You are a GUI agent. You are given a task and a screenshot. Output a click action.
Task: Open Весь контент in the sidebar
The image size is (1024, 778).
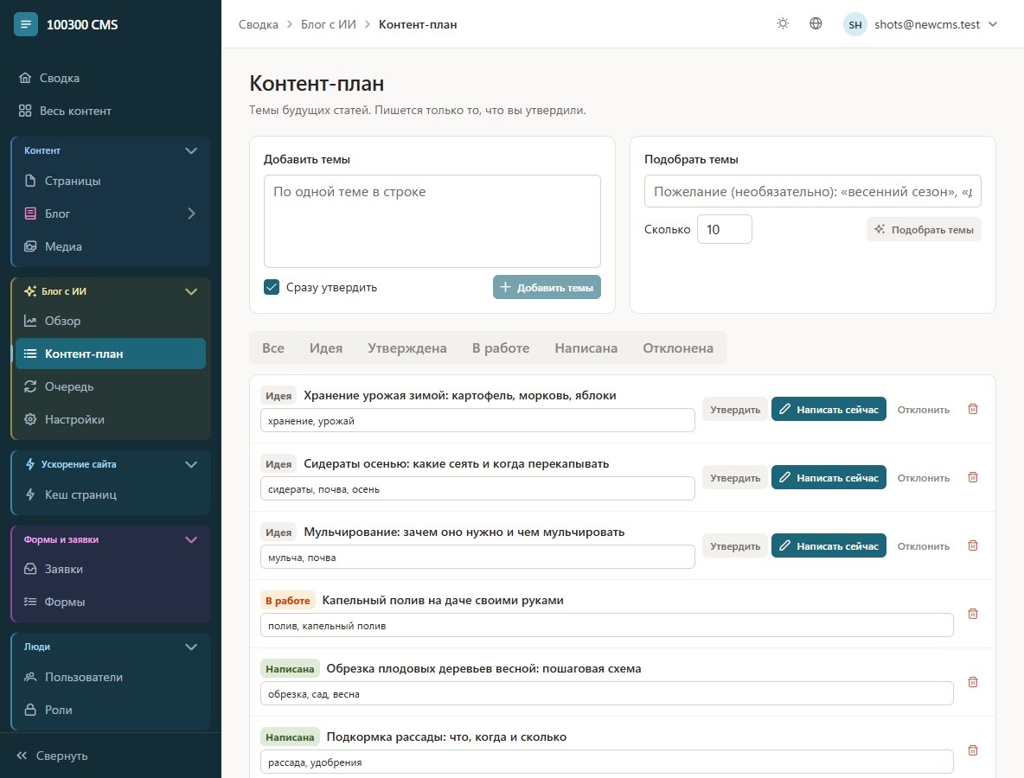coord(111,111)
